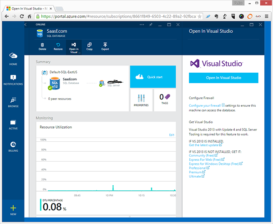The width and height of the screenshot is (273, 224).
Task: Click the orange circular extension icon
Action: [x=250, y=16]
